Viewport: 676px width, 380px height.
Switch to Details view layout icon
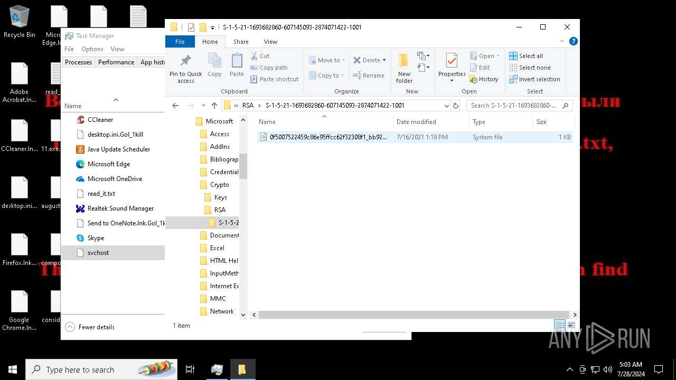(x=559, y=326)
